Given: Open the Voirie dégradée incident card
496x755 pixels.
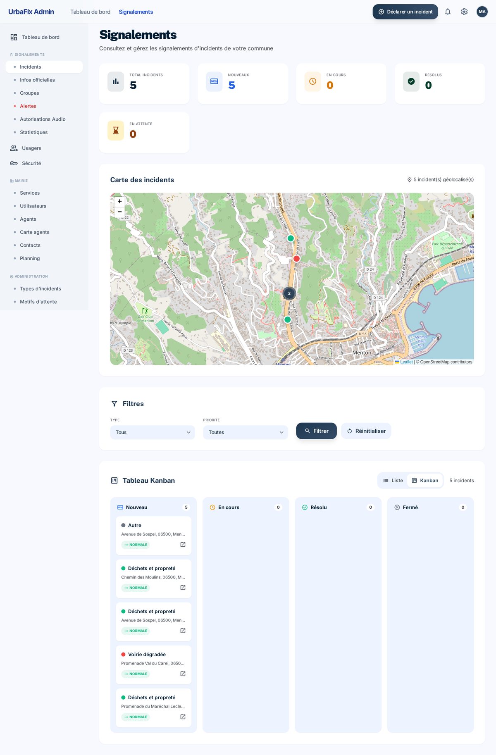Looking at the screenshot, I should coord(153,664).
